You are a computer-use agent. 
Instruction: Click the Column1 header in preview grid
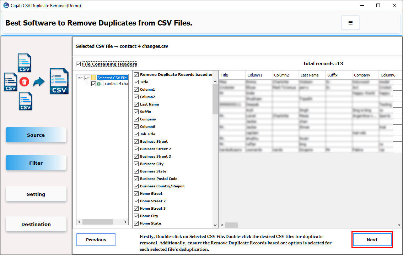coord(259,75)
